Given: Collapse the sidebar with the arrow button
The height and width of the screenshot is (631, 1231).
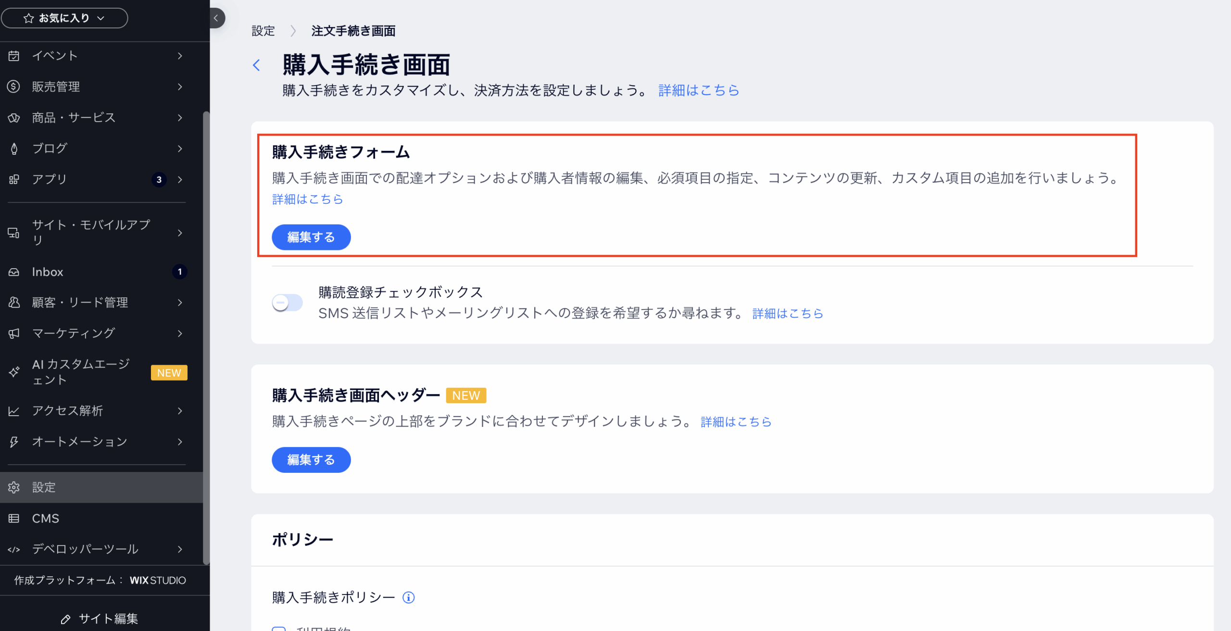Looking at the screenshot, I should pyautogui.click(x=216, y=18).
